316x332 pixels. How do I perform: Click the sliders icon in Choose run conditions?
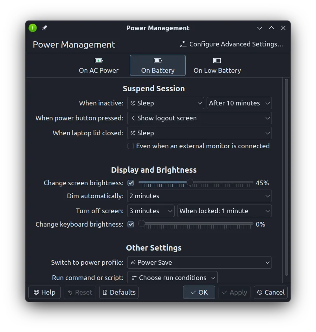(x=134, y=278)
